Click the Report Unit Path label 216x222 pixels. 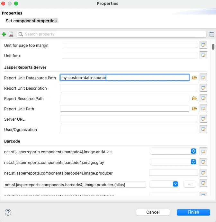point(19,109)
